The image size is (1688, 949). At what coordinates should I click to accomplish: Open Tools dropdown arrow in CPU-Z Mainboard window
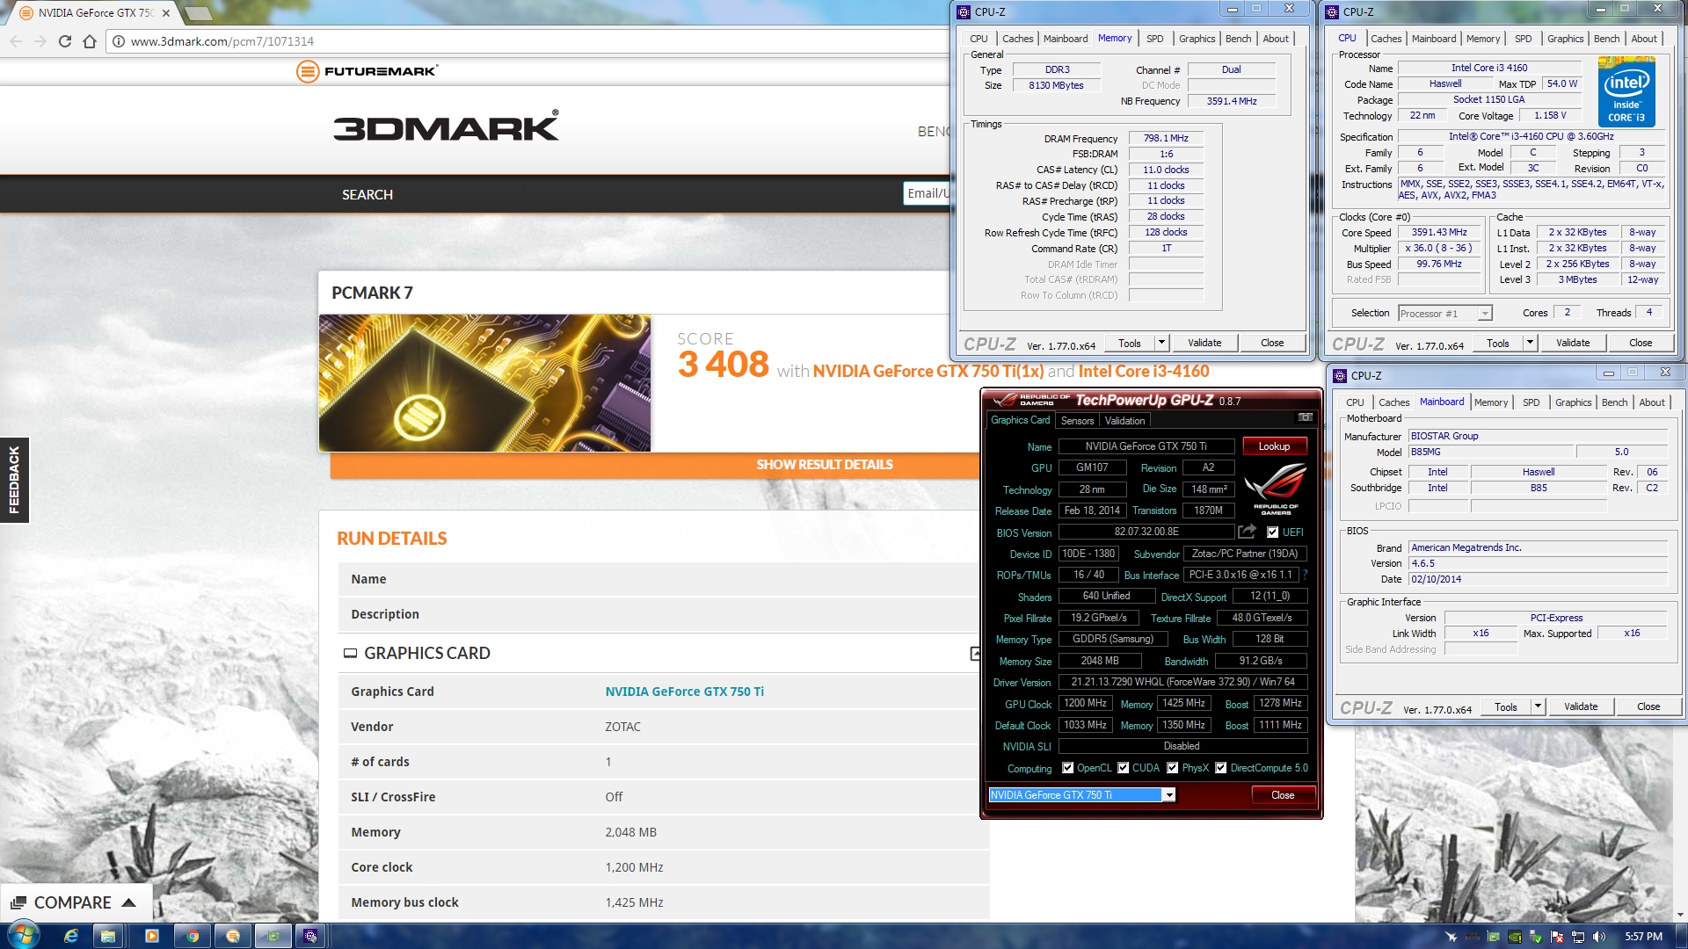coord(1538,706)
